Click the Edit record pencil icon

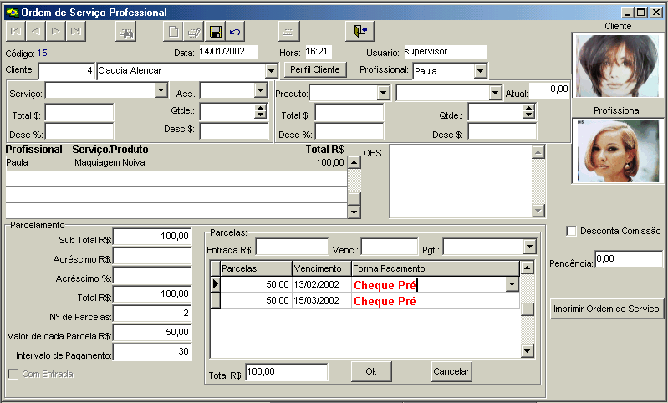pos(194,32)
